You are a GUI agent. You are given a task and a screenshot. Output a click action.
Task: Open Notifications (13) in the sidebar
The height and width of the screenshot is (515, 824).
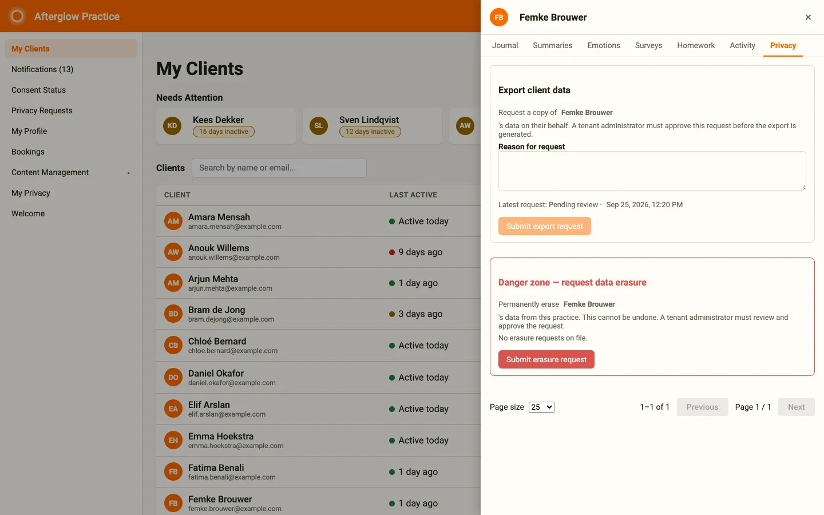click(x=71, y=69)
